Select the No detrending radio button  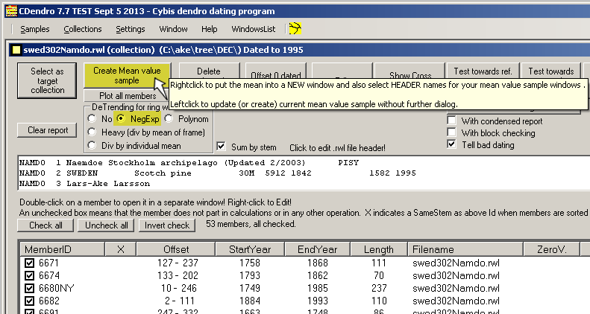(92, 119)
